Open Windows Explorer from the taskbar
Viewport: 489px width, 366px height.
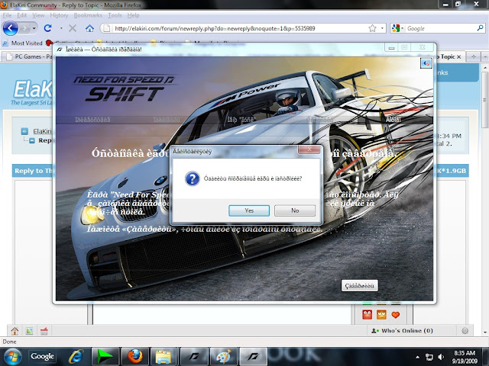pos(164,356)
